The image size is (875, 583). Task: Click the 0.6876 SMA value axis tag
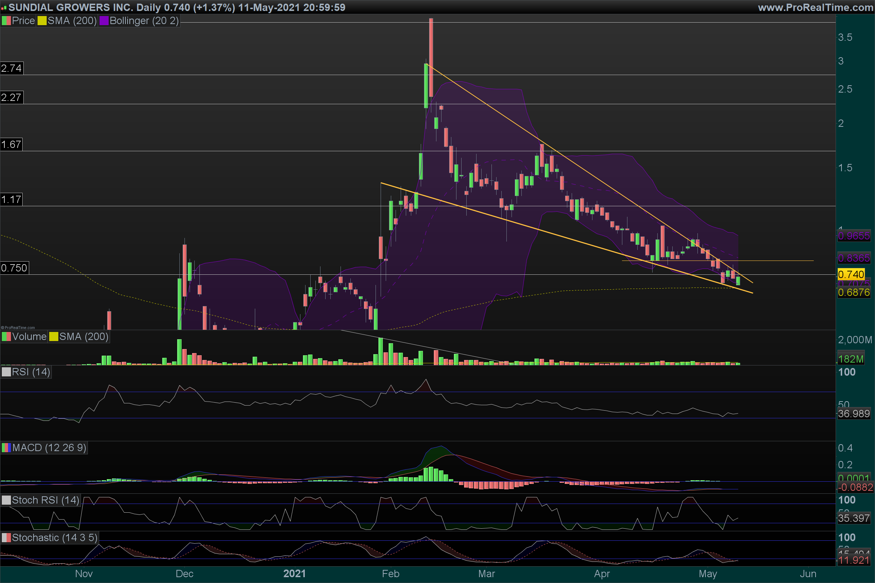[x=853, y=293]
